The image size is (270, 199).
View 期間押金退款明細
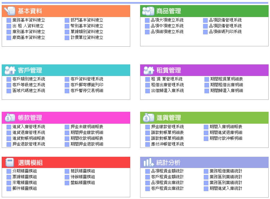tap(87, 144)
